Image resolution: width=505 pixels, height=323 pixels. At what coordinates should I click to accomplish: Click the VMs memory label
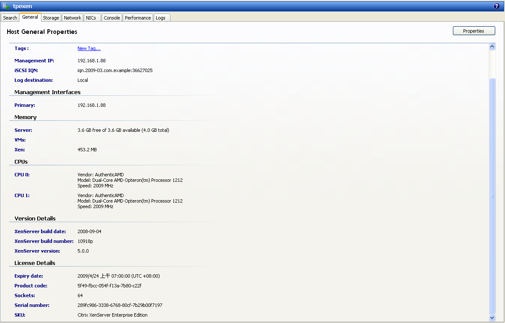click(x=20, y=140)
